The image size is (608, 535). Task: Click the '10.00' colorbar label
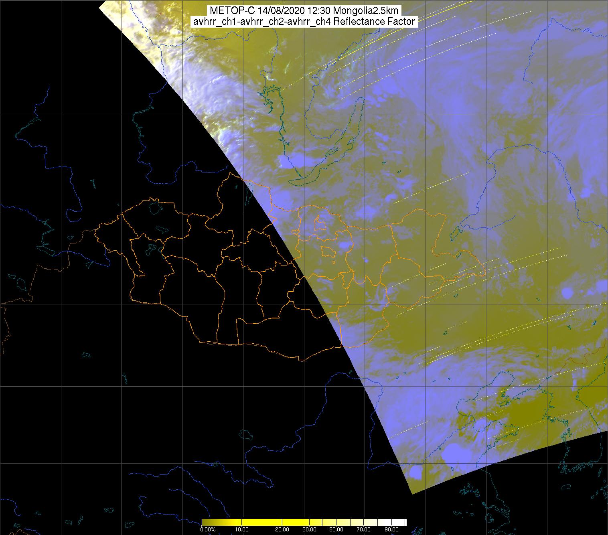coord(242,529)
